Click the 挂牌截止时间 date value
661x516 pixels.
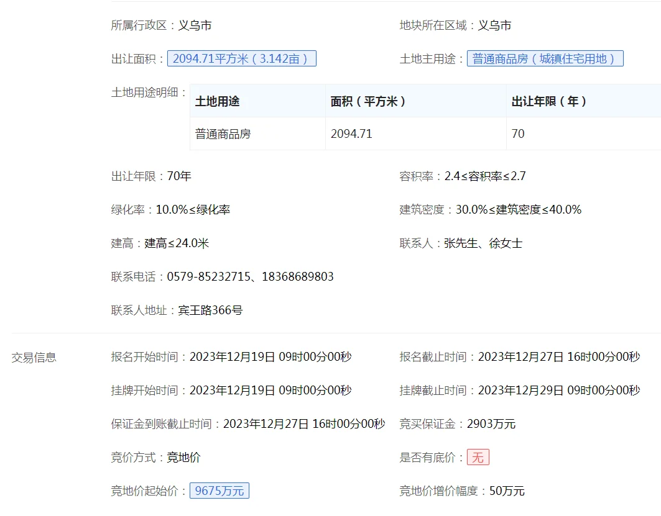558,391
